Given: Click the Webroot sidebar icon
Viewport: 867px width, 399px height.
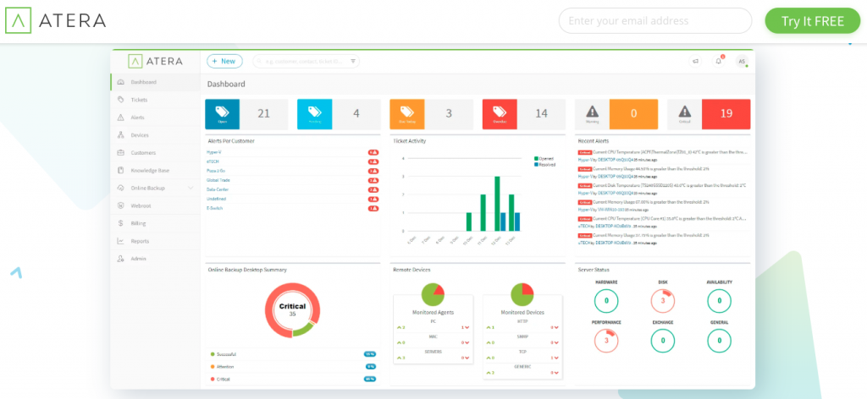Looking at the screenshot, I should pos(120,206).
